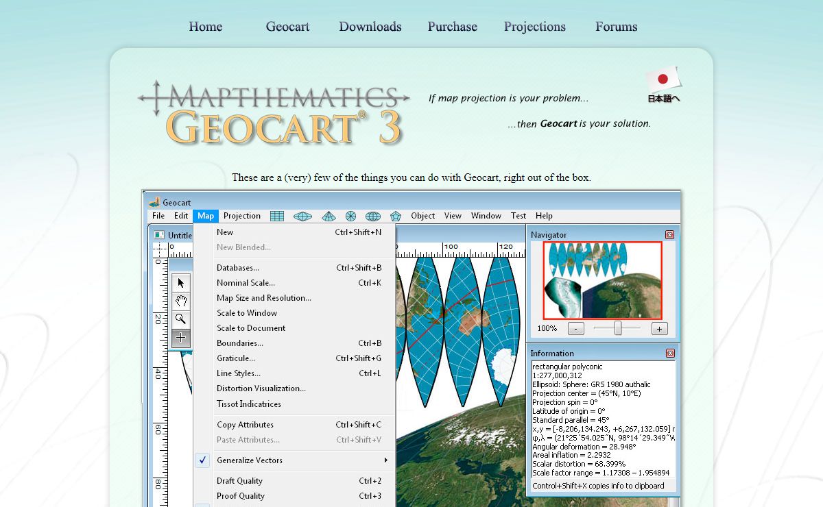
Task: Click the highlighted Map menu
Action: [206, 216]
